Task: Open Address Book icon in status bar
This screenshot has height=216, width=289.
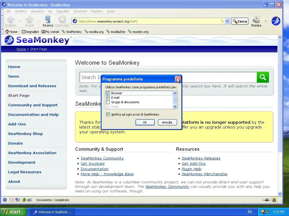Action: click(24, 200)
